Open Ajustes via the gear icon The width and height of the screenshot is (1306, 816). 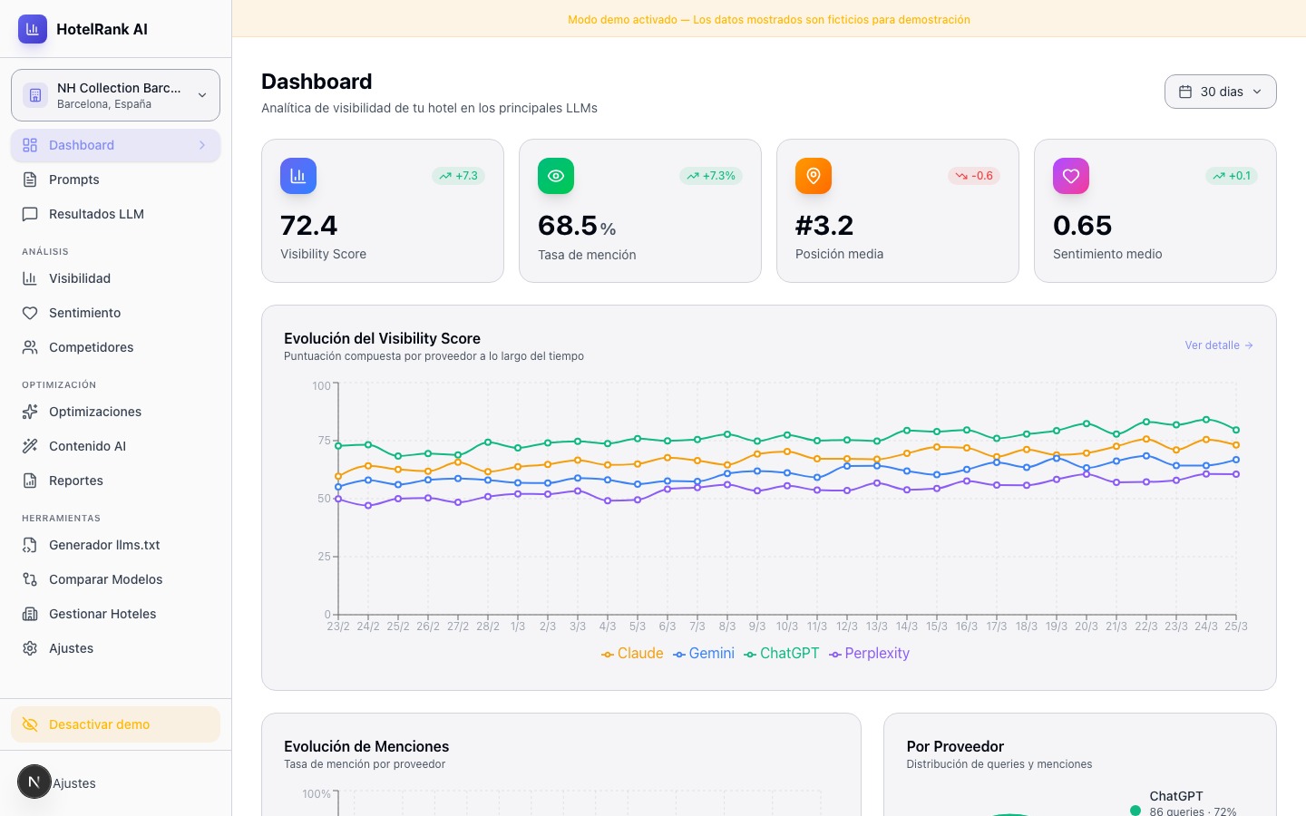pos(30,648)
